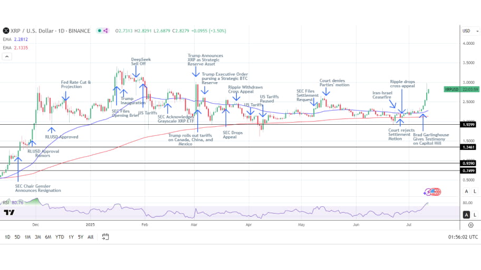The image size is (481, 270).
Task: Select the SEC Acknowledges Grayscale XRP ETF annotation
Action: [x=176, y=119]
